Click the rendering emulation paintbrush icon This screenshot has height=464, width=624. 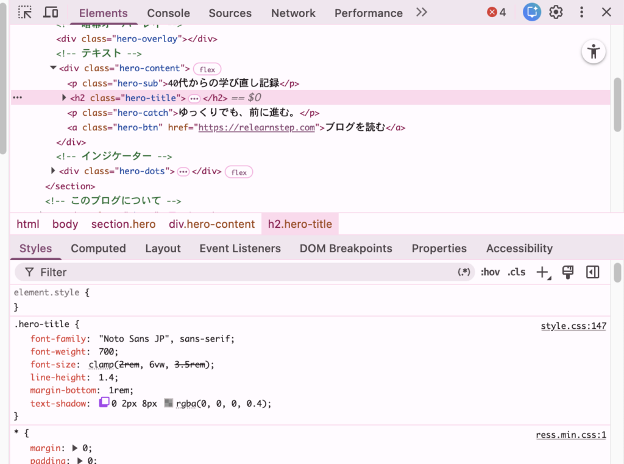click(x=568, y=272)
